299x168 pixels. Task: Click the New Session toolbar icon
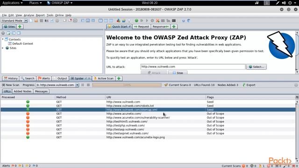(31, 21)
